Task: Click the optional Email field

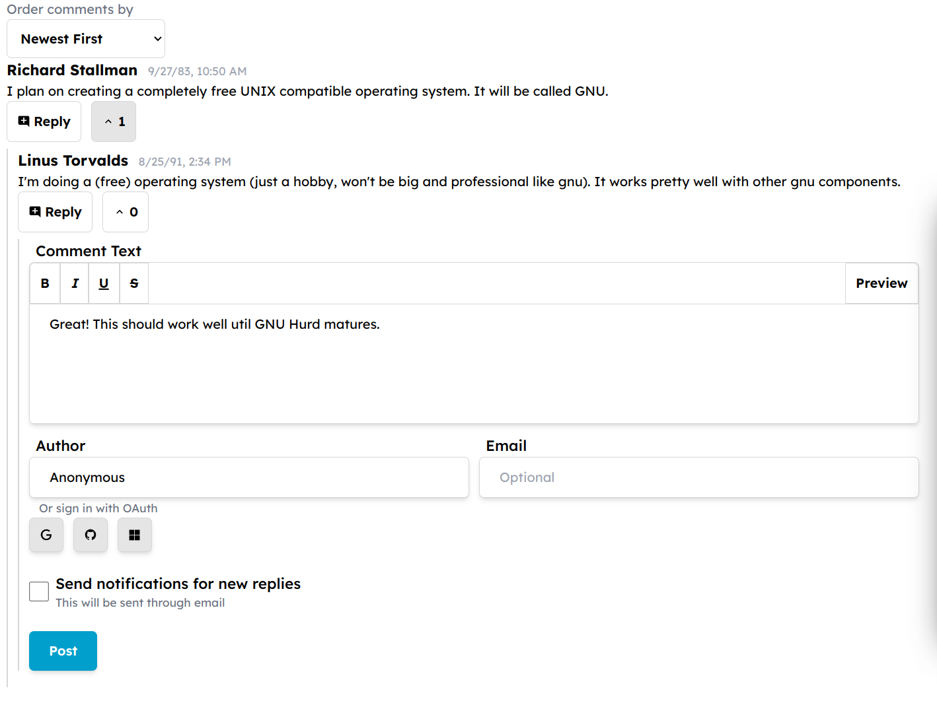Action: 699,477
